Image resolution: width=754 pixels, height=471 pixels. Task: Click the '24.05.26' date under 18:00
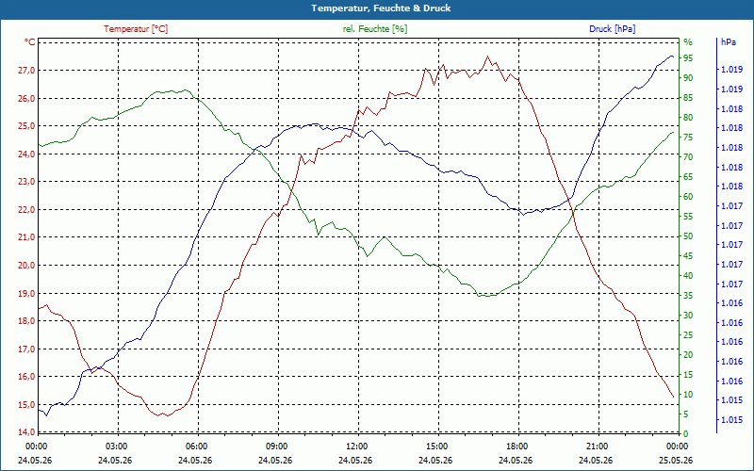(516, 461)
